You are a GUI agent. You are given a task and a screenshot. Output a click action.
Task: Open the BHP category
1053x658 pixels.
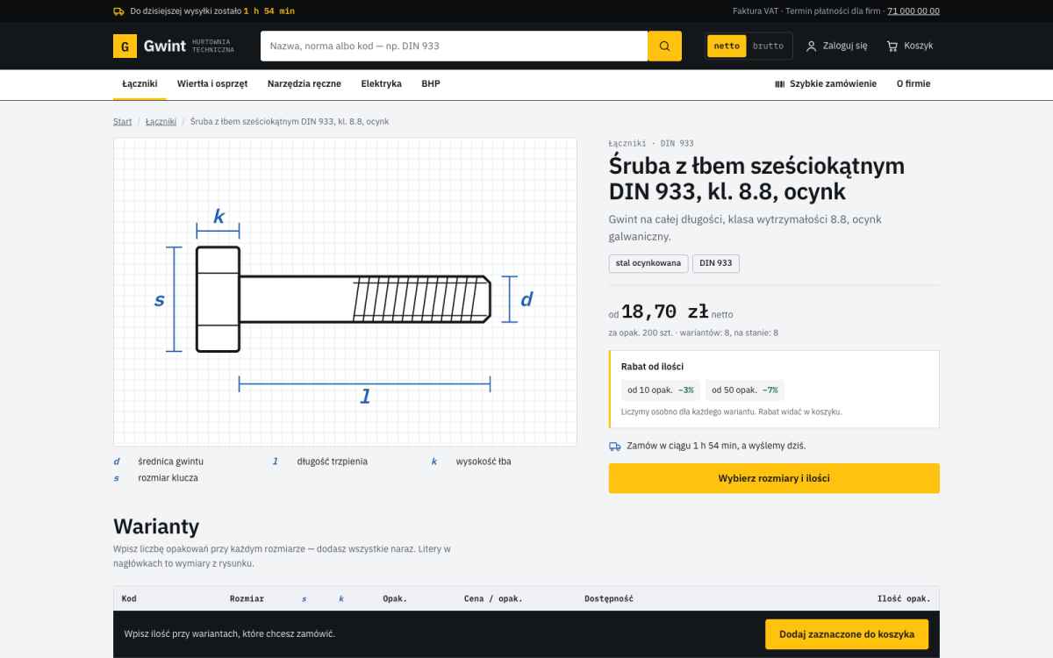(x=431, y=84)
